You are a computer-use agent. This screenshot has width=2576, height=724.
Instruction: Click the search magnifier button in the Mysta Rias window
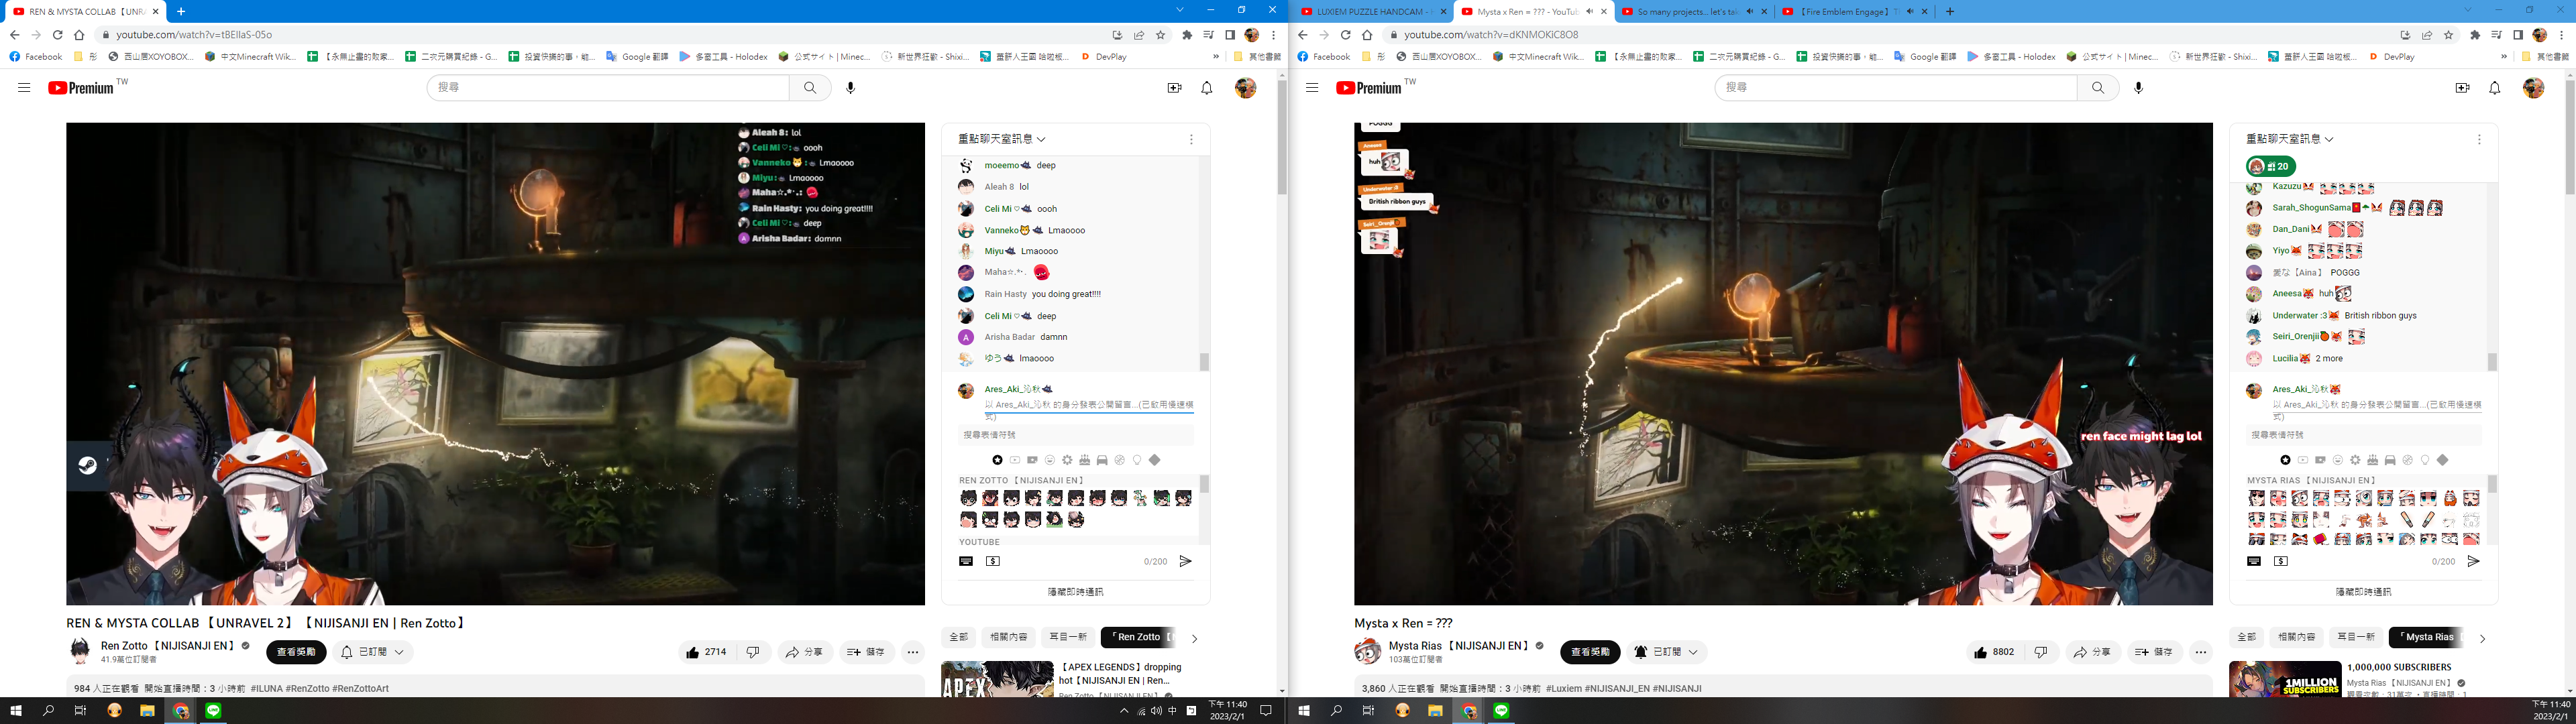(2098, 88)
